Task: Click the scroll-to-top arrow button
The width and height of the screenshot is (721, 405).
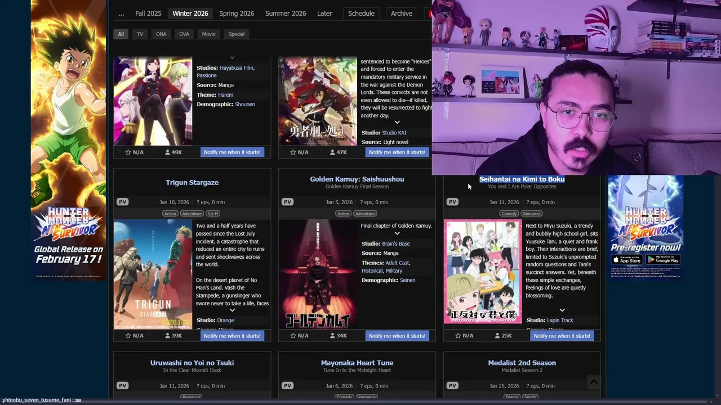Action: coord(594,382)
